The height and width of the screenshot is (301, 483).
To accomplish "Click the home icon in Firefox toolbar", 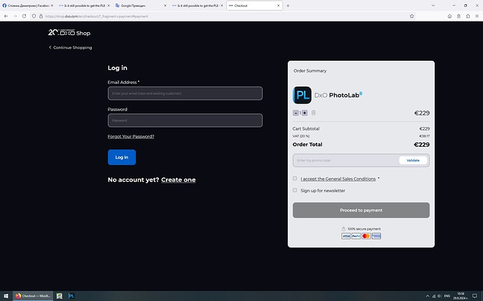I will point(449,16).
